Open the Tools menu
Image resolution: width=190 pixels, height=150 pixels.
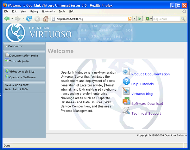62,11
